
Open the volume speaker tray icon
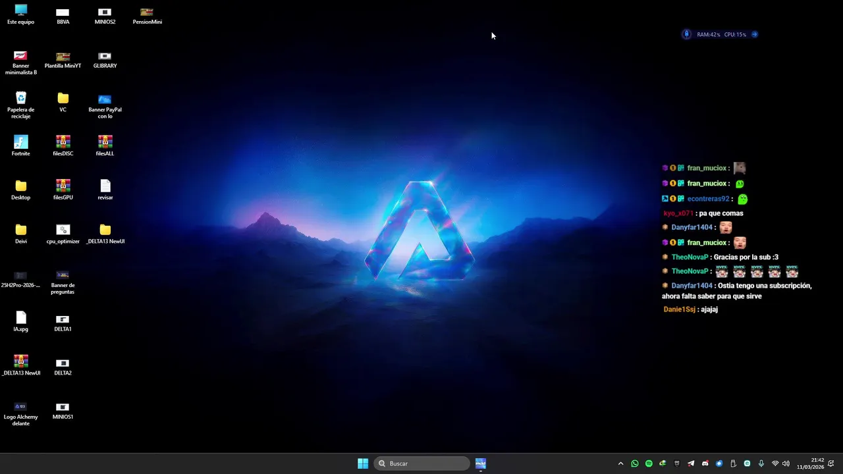click(x=786, y=463)
